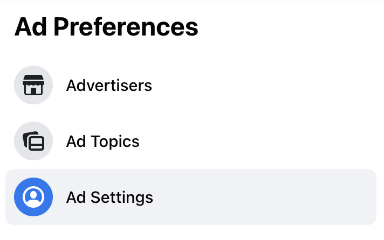384x240 pixels.
Task: Click the Ad Preferences heading
Action: (106, 27)
